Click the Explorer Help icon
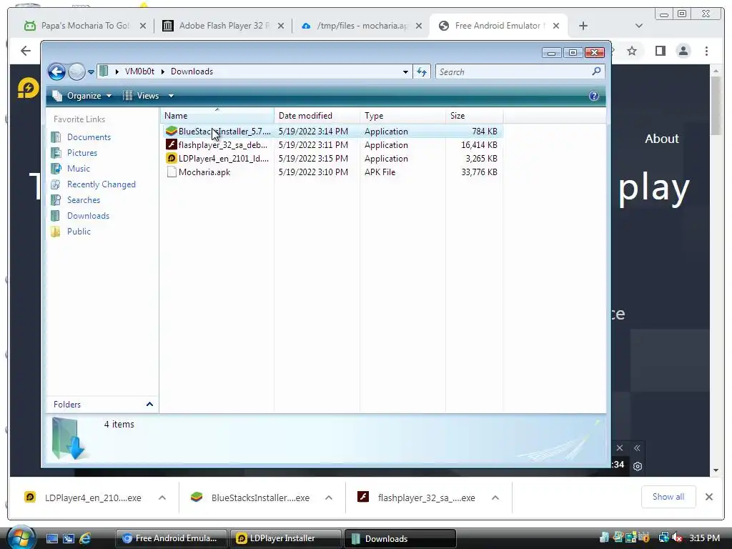This screenshot has width=732, height=549. click(594, 96)
